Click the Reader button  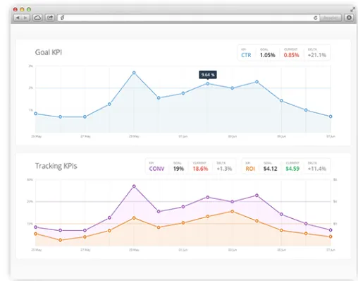(331, 18)
